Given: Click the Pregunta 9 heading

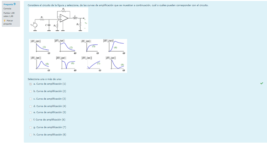Looking at the screenshot, I should [9, 4].
